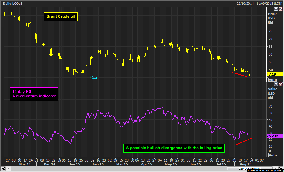Image resolution: width=284 pixels, height=172 pixels.
Task: Select the red trendline under August prices
Action: pos(240,75)
